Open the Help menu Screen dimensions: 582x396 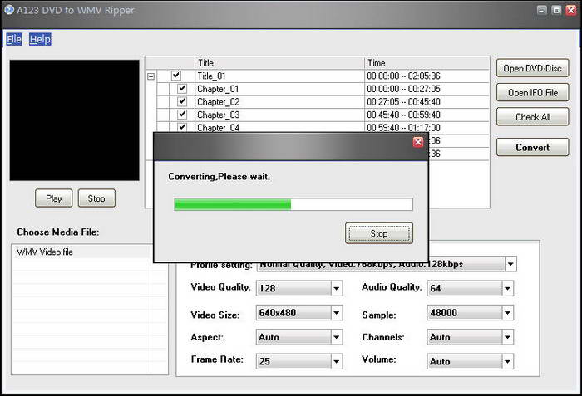coord(40,39)
